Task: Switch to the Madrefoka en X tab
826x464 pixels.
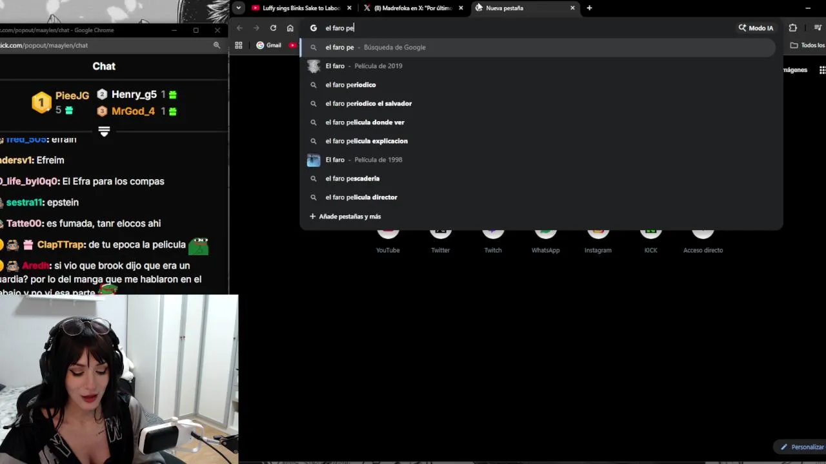Action: pyautogui.click(x=413, y=8)
